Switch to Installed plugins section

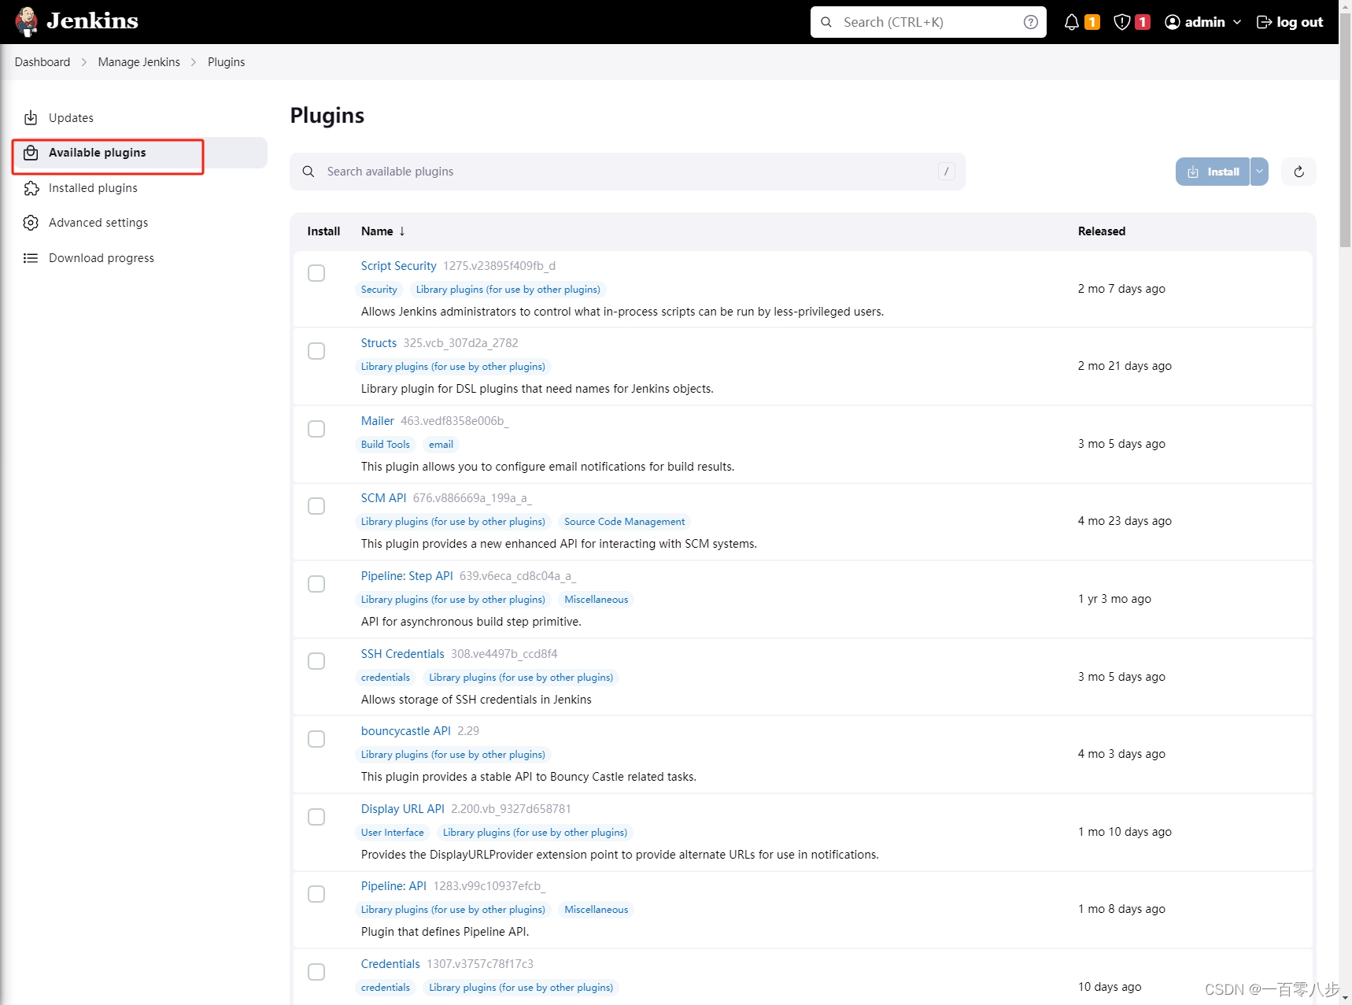pos(92,187)
